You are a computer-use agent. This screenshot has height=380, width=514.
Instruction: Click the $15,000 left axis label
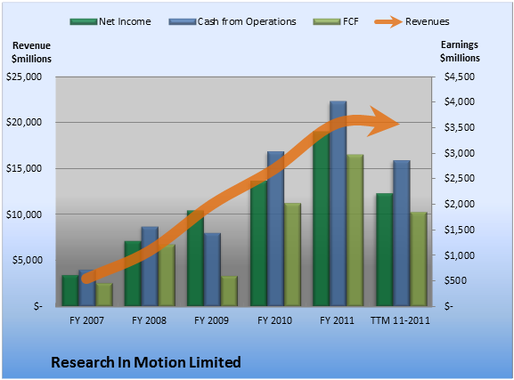click(x=24, y=168)
